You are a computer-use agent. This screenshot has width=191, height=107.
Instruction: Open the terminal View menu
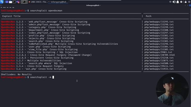coord(10,7)
